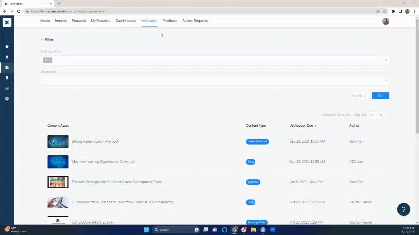Toggle the browser side panel icon
The width and height of the screenshot is (419, 235).
[400, 11]
